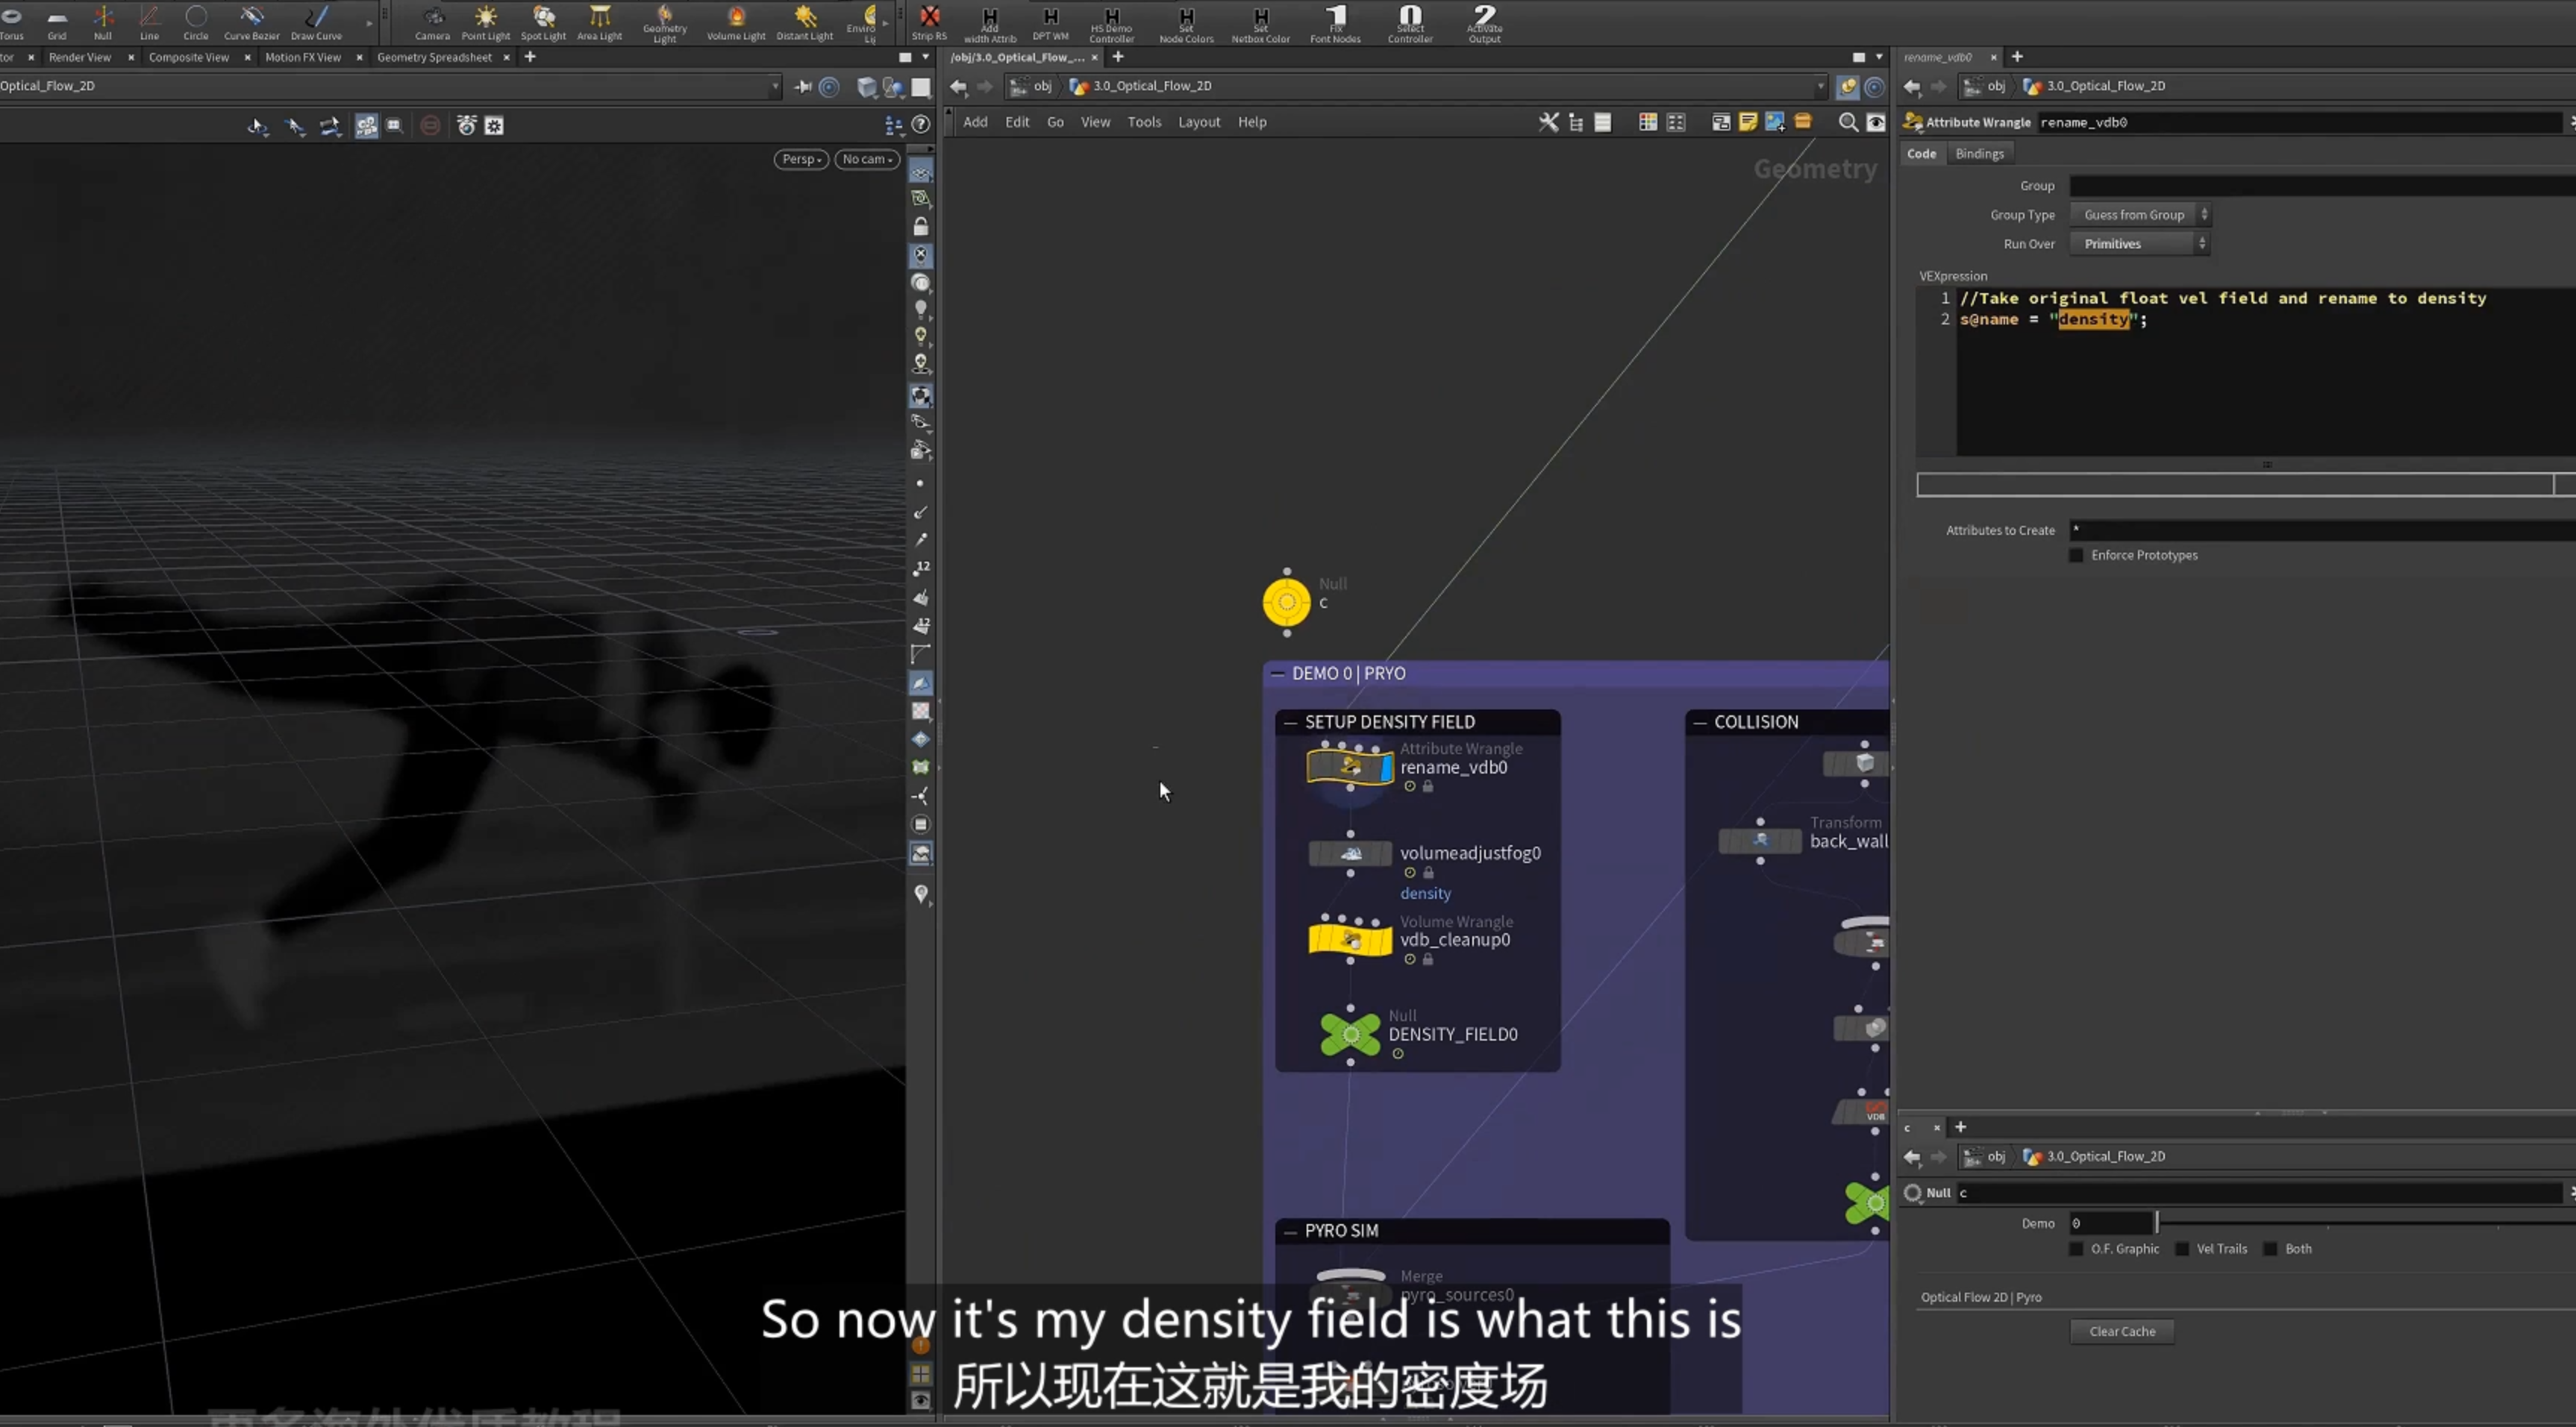
Task: Click the yellow Null c node
Action: (x=1286, y=601)
